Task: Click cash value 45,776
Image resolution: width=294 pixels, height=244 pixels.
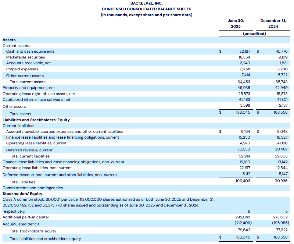Action: coord(281,51)
